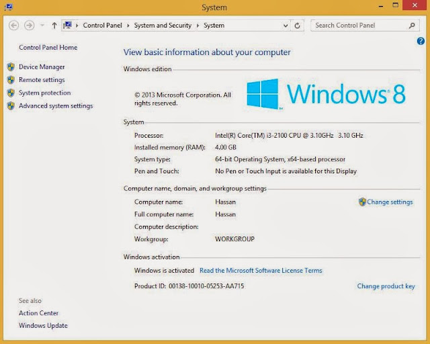Click the Windows 8 logo
430x344 pixels.
[326, 94]
